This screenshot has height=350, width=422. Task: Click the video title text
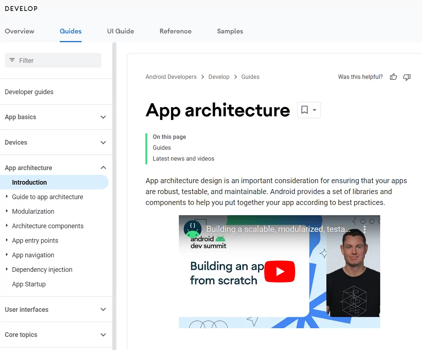click(278, 229)
